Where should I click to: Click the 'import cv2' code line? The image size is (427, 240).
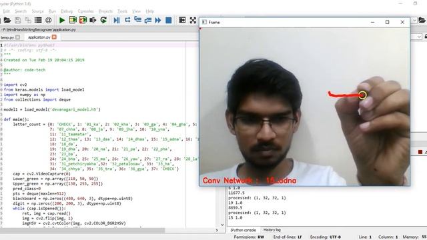15,85
